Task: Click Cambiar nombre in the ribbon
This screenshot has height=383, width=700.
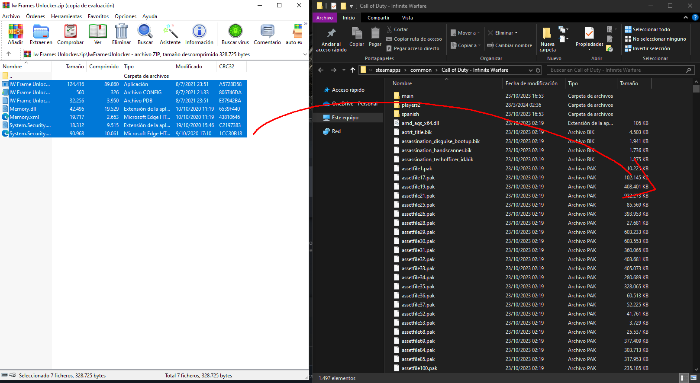Action: [x=510, y=45]
